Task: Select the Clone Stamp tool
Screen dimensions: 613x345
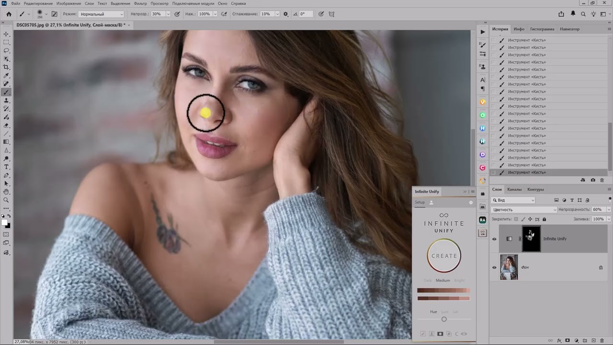Action: 6,101
